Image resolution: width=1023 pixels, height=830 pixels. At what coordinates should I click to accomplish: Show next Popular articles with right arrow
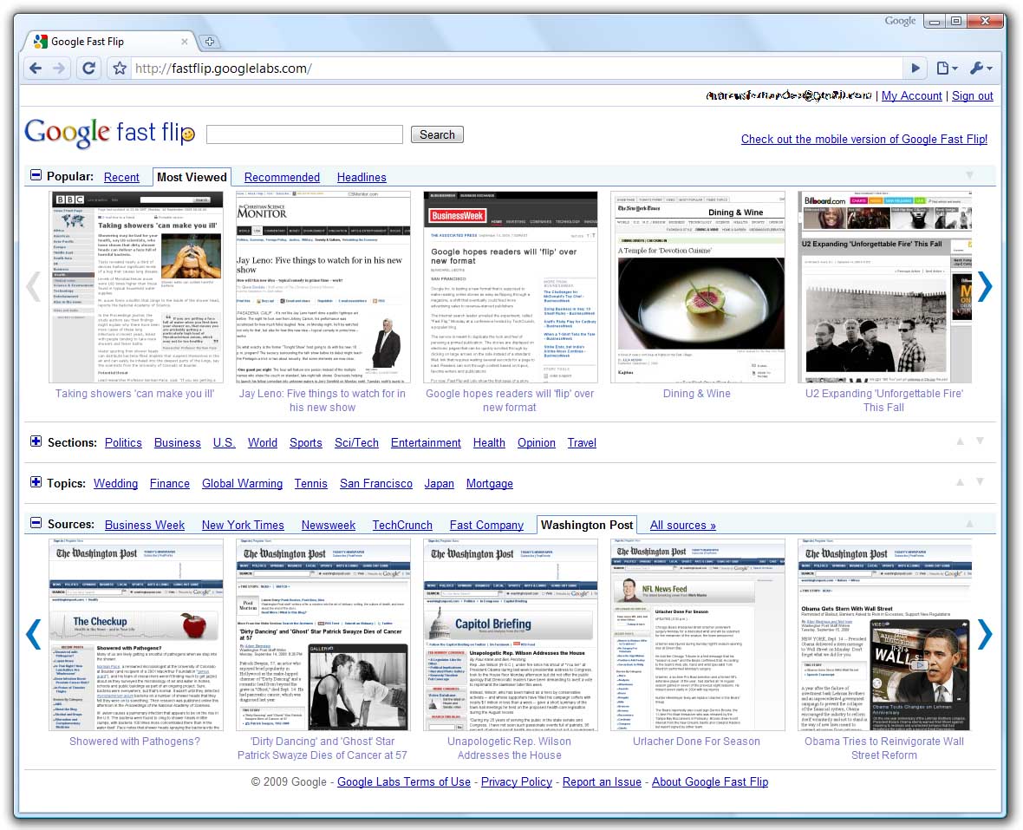pos(985,286)
